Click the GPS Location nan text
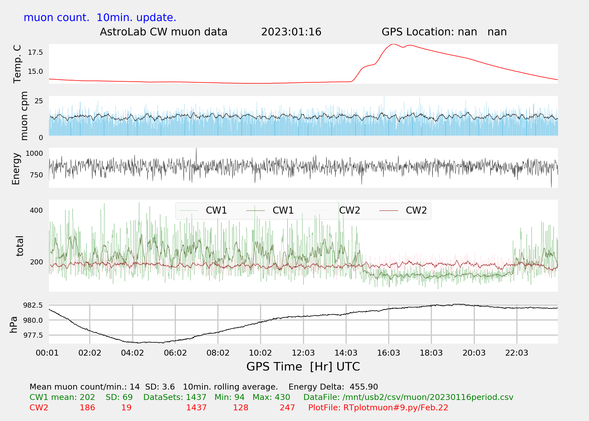Screen dimensions: 589x421 coord(444,32)
